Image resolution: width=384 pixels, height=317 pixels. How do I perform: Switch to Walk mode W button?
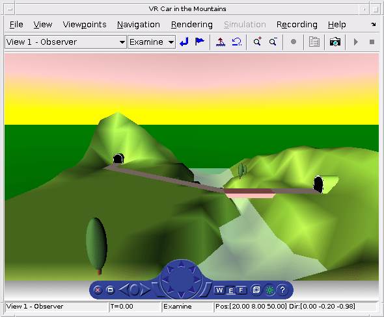(219, 290)
